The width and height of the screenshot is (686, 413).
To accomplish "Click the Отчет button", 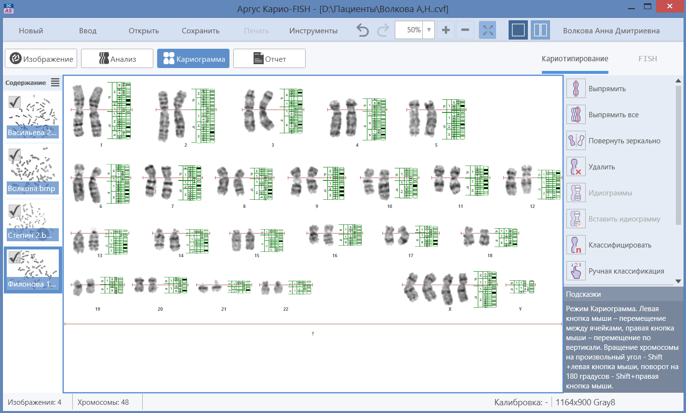I will tap(269, 59).
